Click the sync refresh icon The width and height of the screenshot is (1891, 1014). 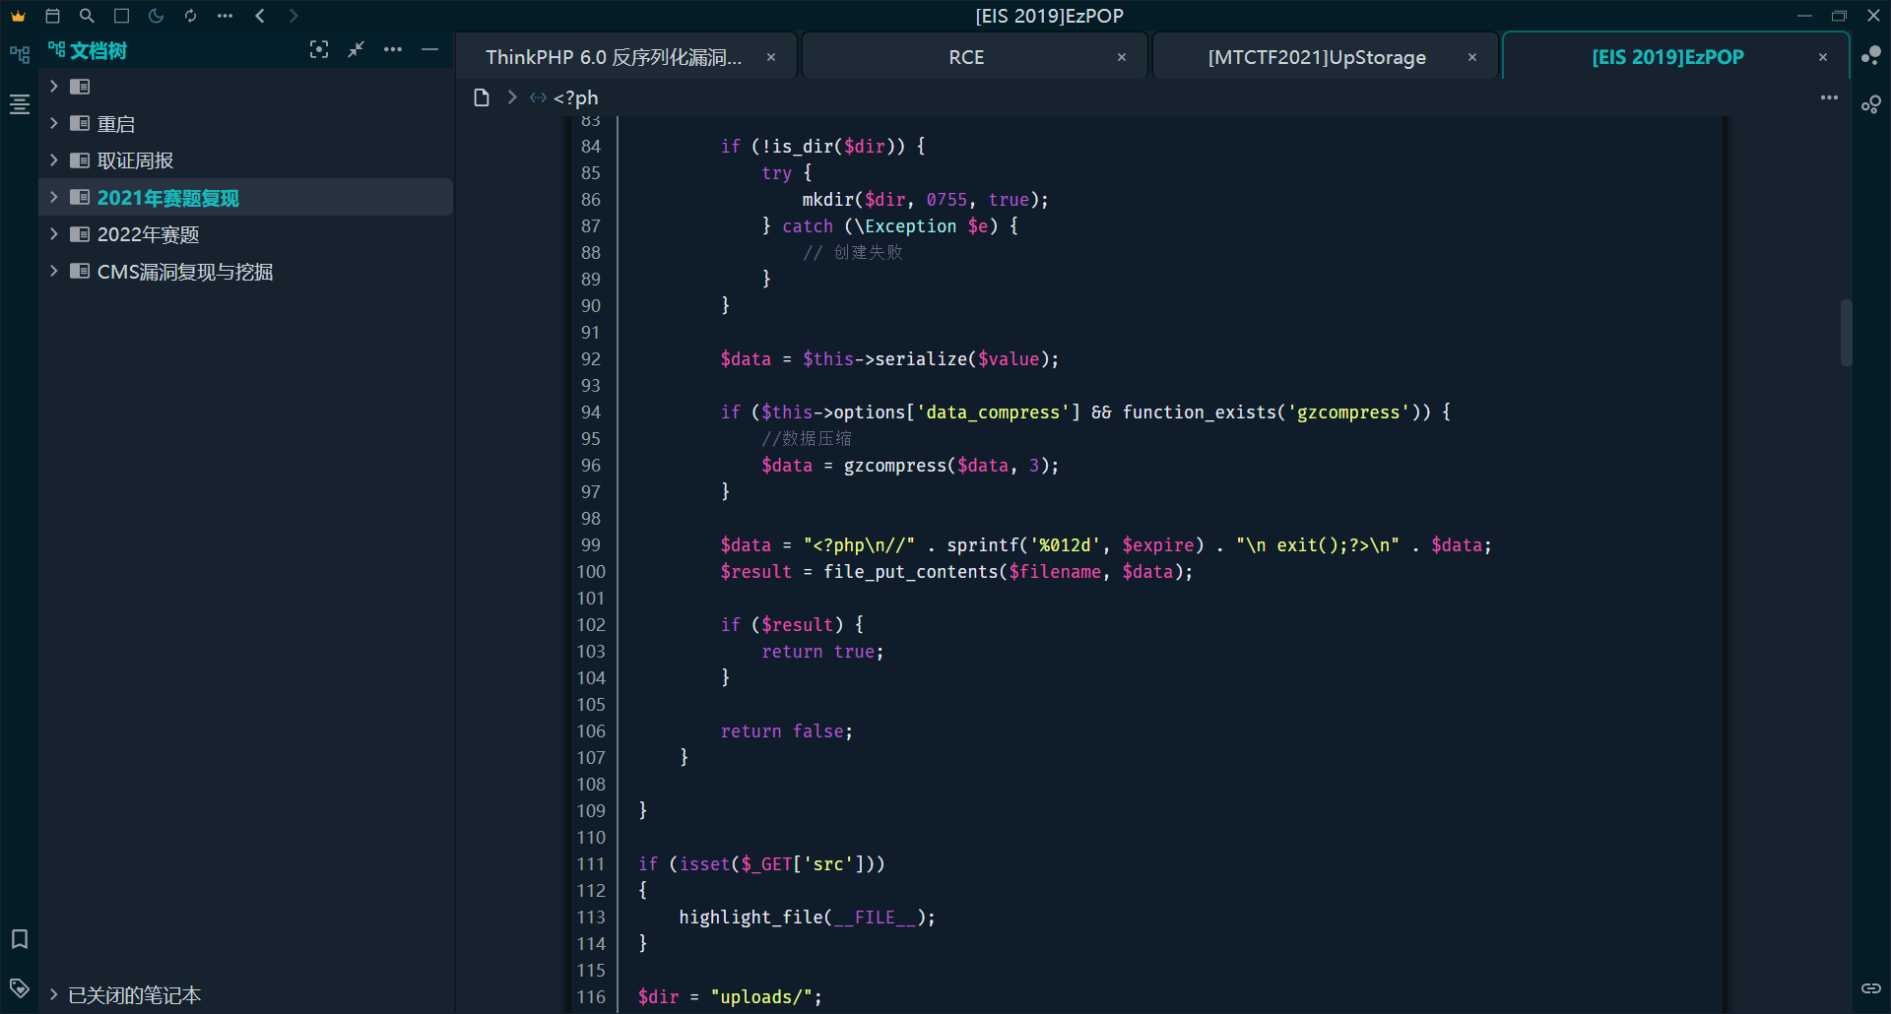[x=190, y=16]
